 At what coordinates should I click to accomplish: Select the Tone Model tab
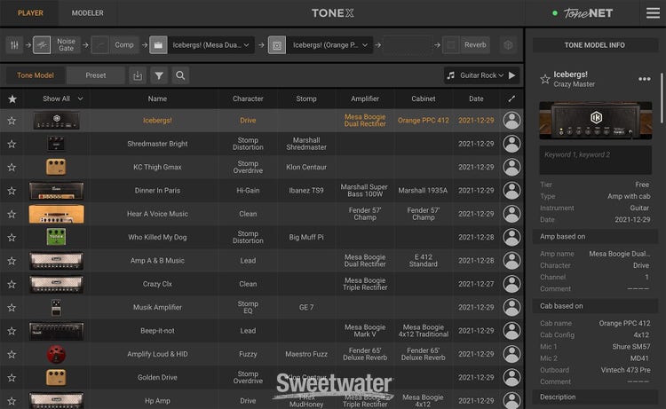coord(36,75)
